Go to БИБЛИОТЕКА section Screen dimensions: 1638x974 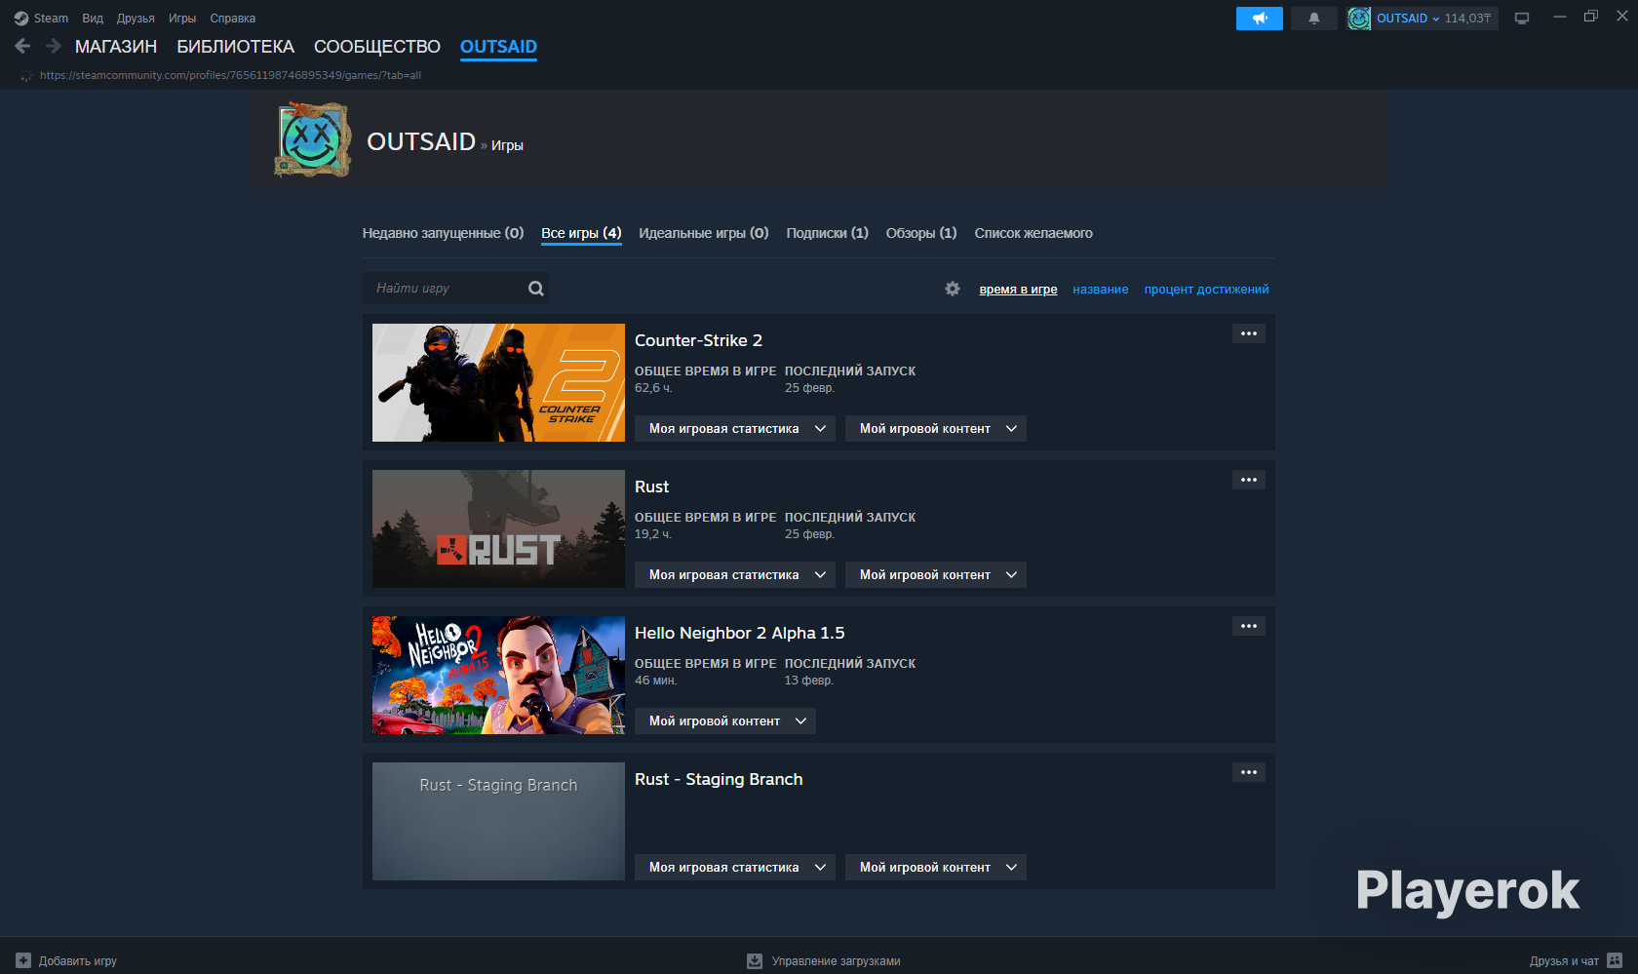[x=235, y=47]
